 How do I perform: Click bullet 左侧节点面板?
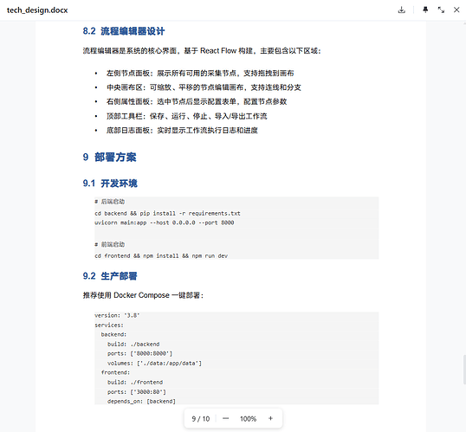(x=200, y=73)
